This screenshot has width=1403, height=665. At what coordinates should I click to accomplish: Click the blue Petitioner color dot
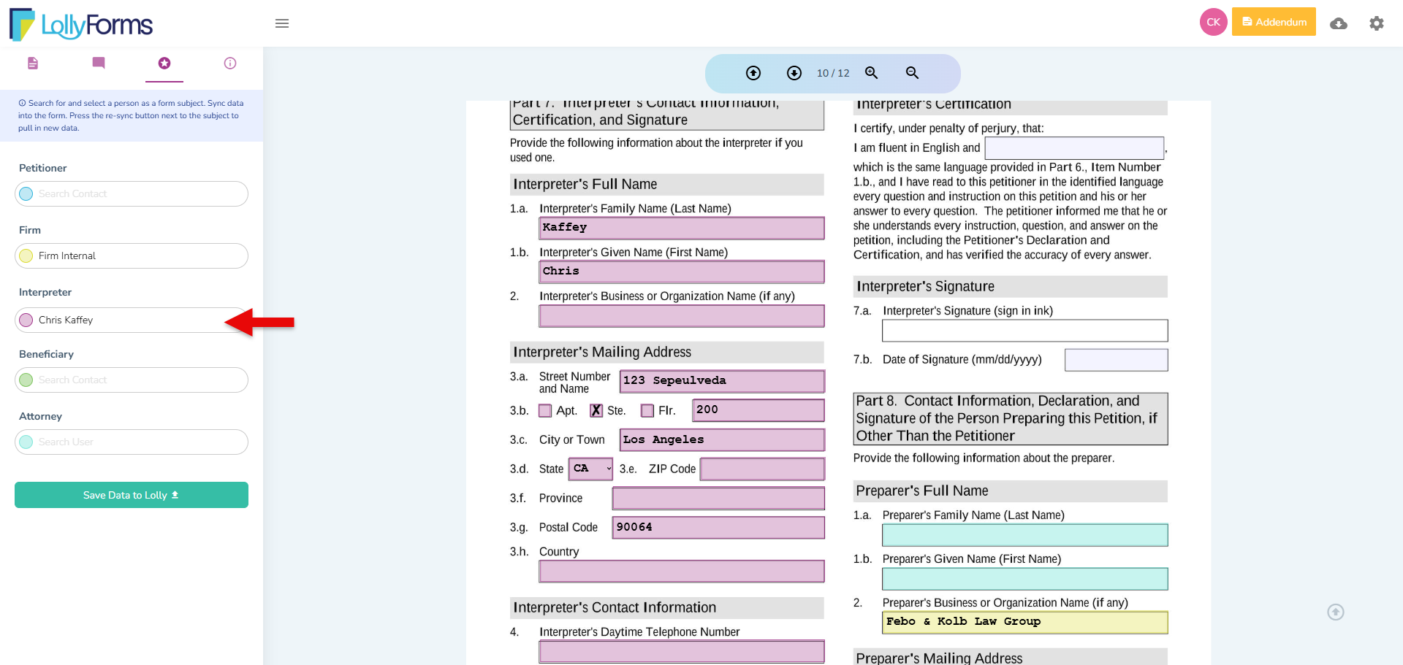(26, 193)
